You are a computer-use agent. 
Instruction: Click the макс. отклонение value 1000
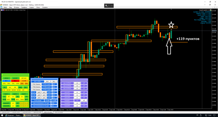coord(54,103)
